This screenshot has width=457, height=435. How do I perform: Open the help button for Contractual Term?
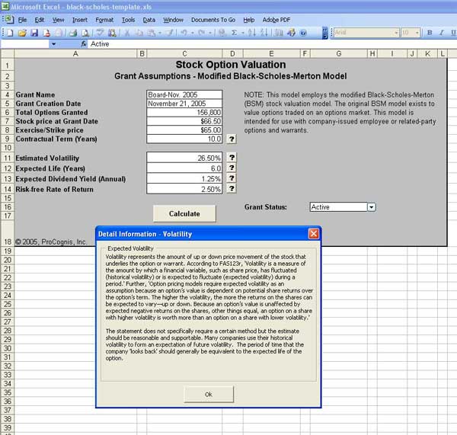pyautogui.click(x=232, y=139)
